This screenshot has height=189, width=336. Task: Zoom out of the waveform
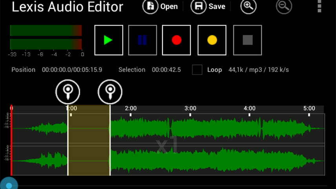tap(284, 6)
